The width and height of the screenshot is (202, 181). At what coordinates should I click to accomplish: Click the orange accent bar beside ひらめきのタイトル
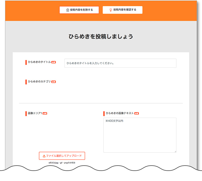click(x=26, y=62)
